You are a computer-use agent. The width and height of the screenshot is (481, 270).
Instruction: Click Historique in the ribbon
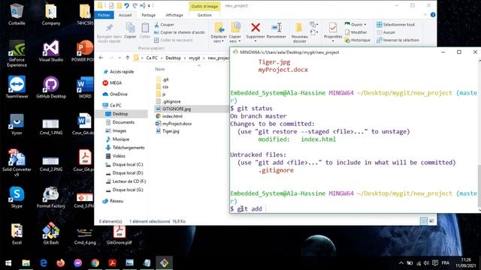[x=358, y=40]
